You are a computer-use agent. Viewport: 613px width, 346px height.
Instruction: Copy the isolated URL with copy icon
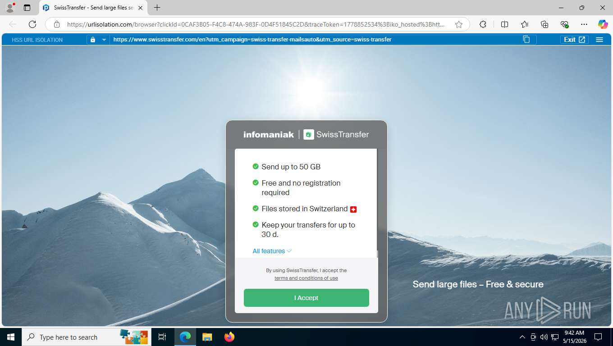coord(526,40)
